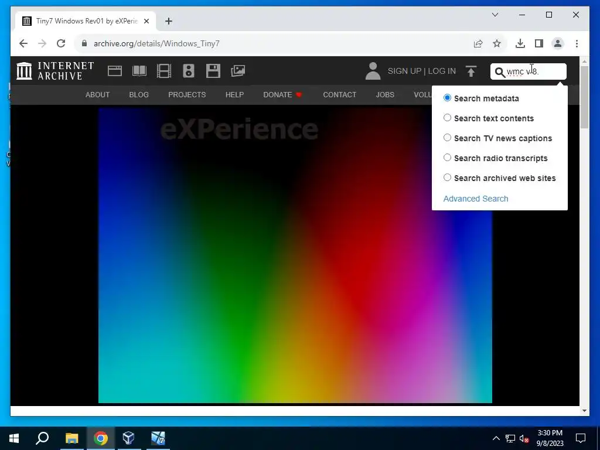The height and width of the screenshot is (450, 600).
Task: Open the Video film strip icon
Action: point(164,71)
